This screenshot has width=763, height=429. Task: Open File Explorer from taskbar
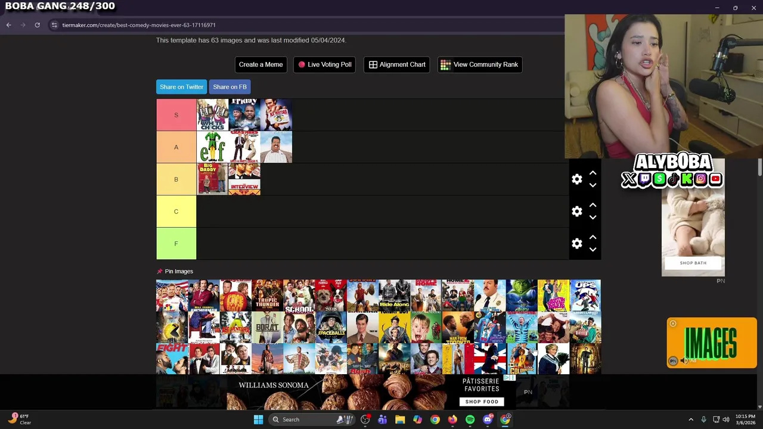[400, 419]
